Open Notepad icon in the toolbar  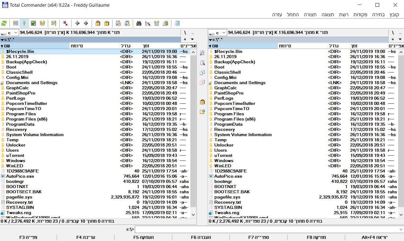(177, 23)
